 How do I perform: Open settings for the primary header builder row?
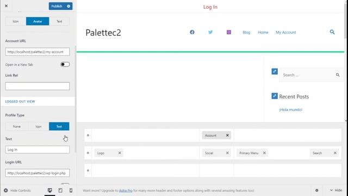coord(88,153)
